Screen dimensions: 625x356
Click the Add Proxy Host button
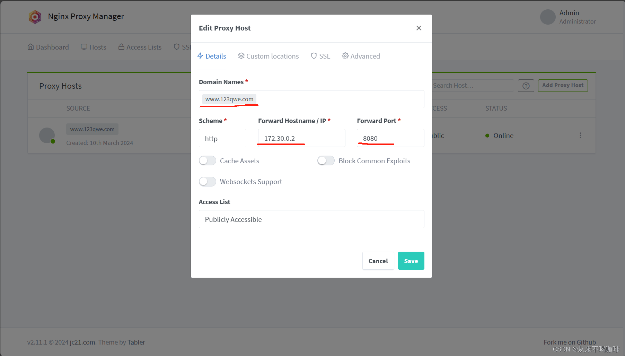pos(563,86)
